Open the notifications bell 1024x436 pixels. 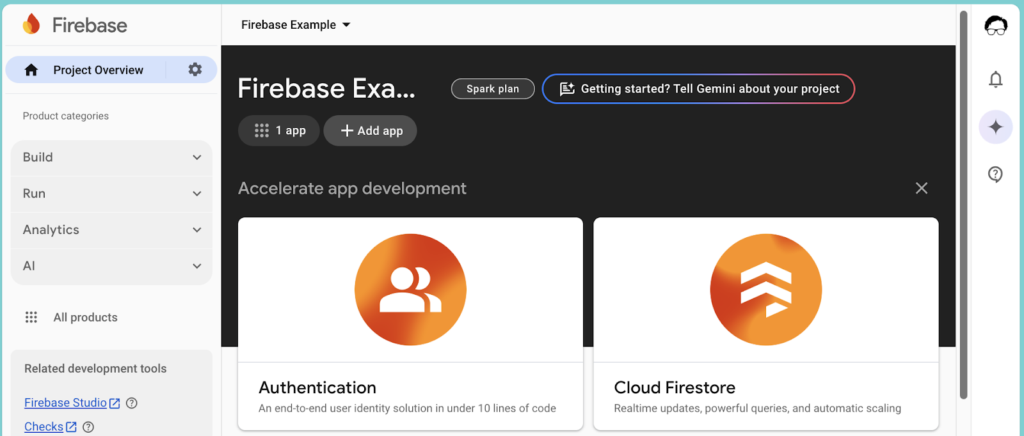point(995,79)
